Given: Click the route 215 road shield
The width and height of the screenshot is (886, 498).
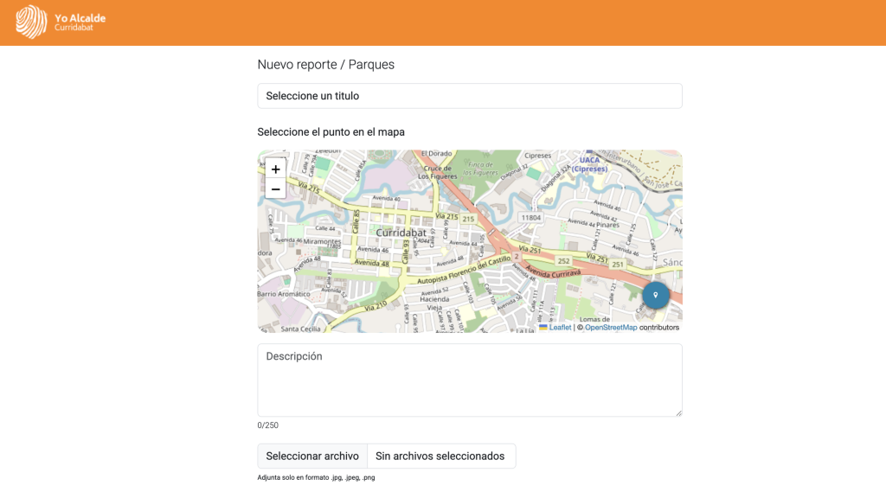Looking at the screenshot, I should (x=468, y=220).
